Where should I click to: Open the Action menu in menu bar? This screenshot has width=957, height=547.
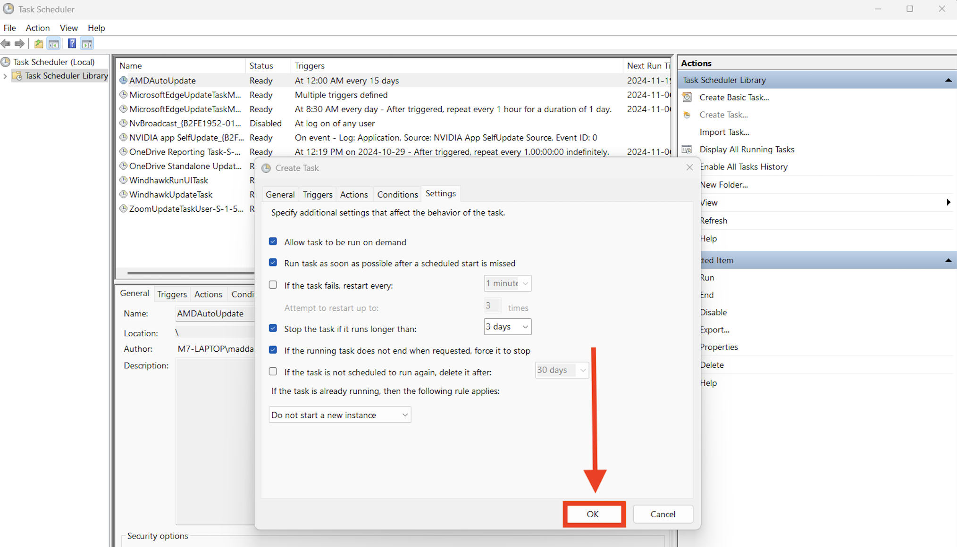pos(37,28)
